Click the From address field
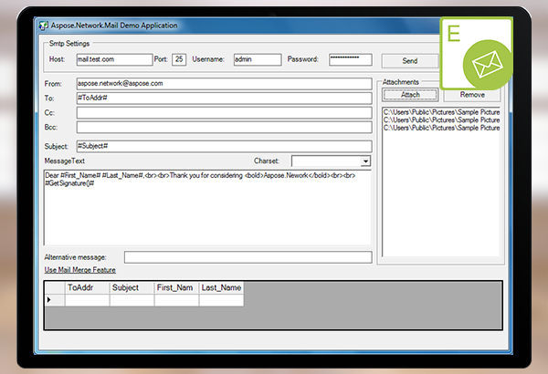 tap(224, 83)
